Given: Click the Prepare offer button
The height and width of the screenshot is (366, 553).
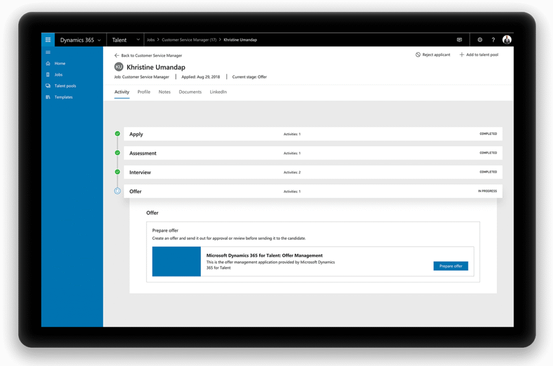Looking at the screenshot, I should click(450, 266).
